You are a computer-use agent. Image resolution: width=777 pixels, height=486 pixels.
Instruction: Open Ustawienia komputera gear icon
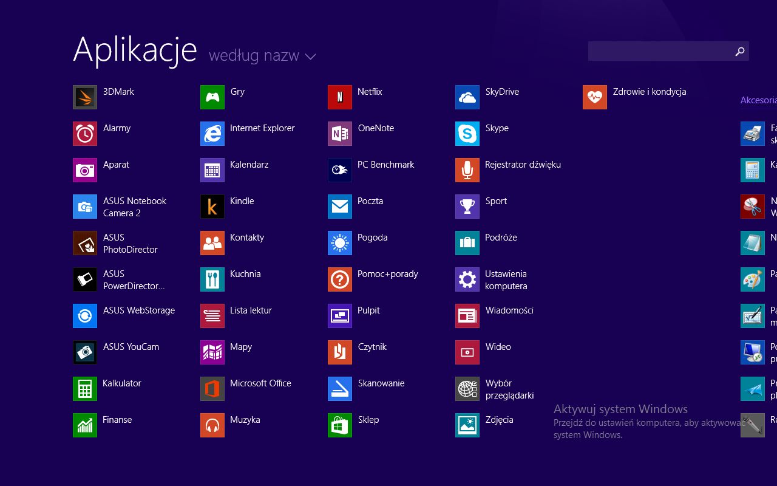pyautogui.click(x=467, y=279)
